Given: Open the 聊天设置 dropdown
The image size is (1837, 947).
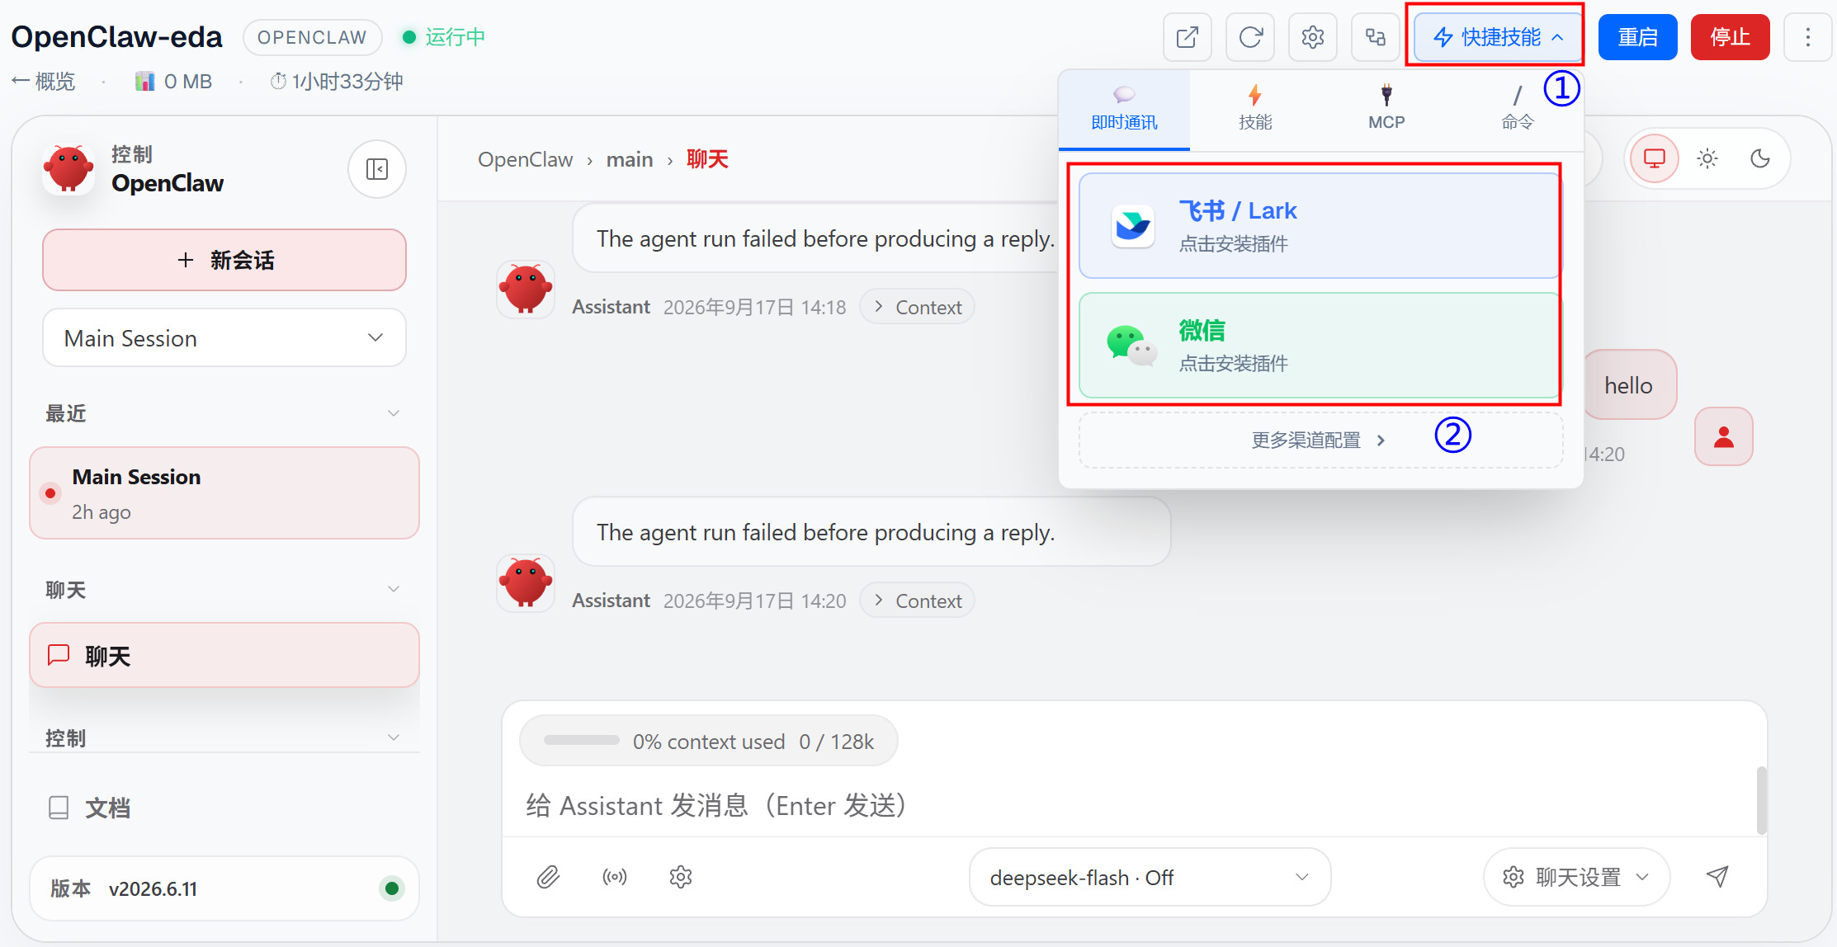Looking at the screenshot, I should pos(1576,878).
